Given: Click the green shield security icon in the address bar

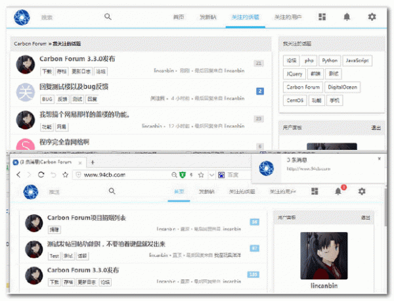Looking at the screenshot, I should [x=183, y=175].
